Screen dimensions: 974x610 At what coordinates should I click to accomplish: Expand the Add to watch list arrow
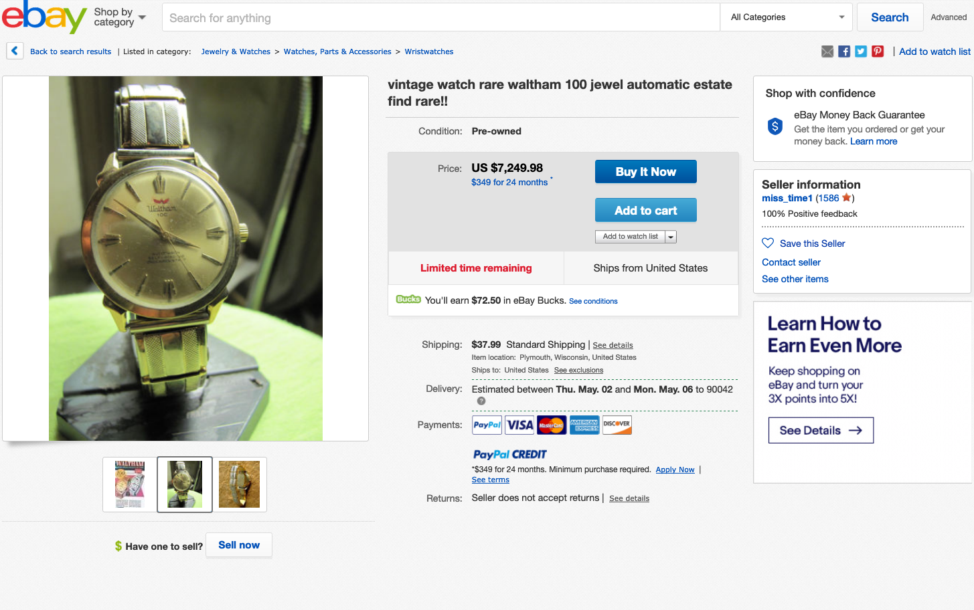(671, 237)
